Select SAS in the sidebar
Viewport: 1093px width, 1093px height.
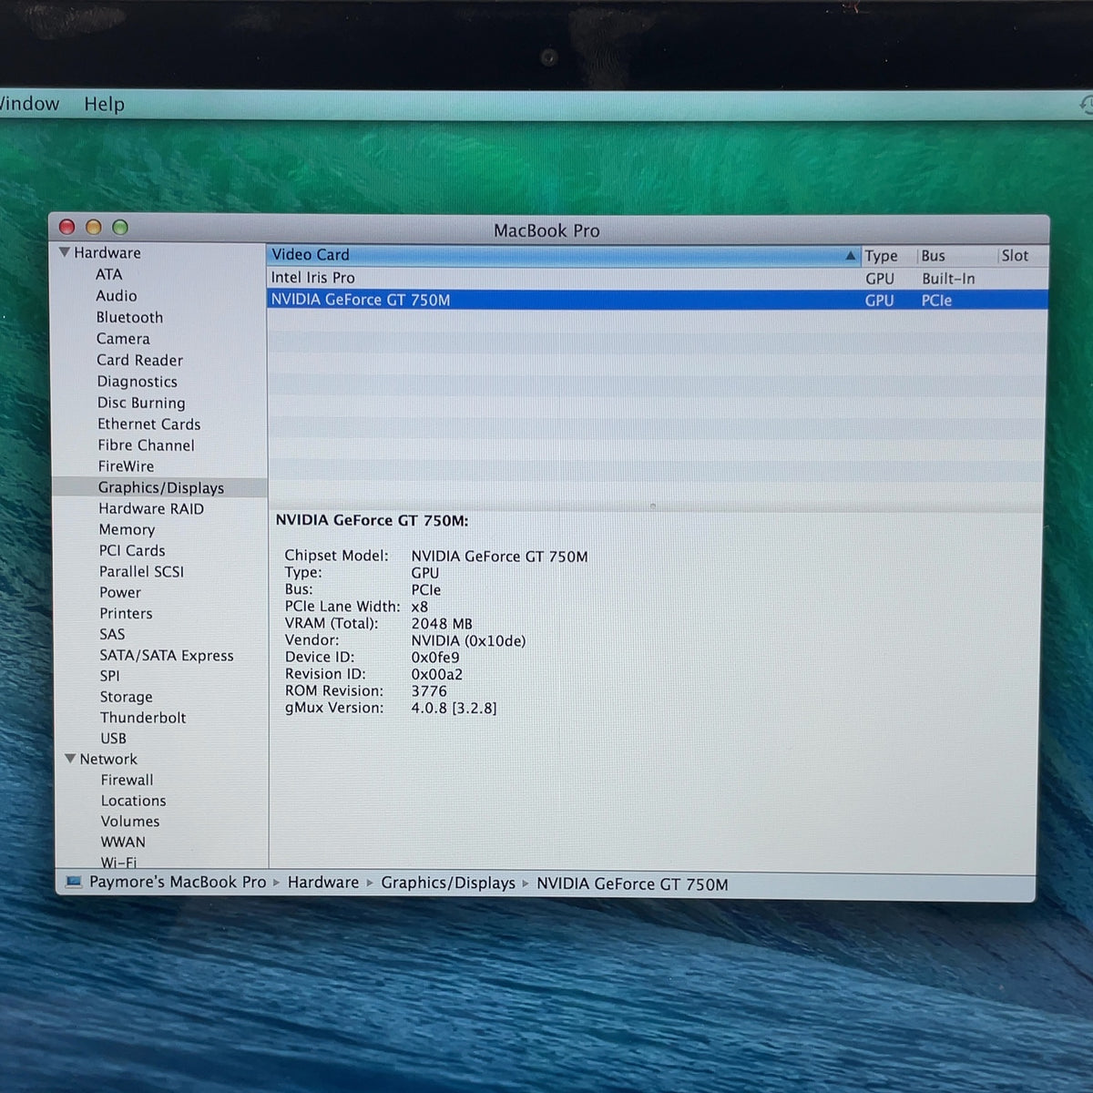pos(112,634)
